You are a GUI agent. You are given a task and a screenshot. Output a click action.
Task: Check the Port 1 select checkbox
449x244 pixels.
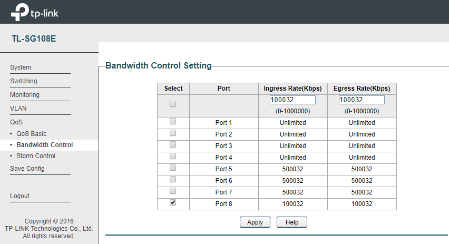(x=173, y=122)
